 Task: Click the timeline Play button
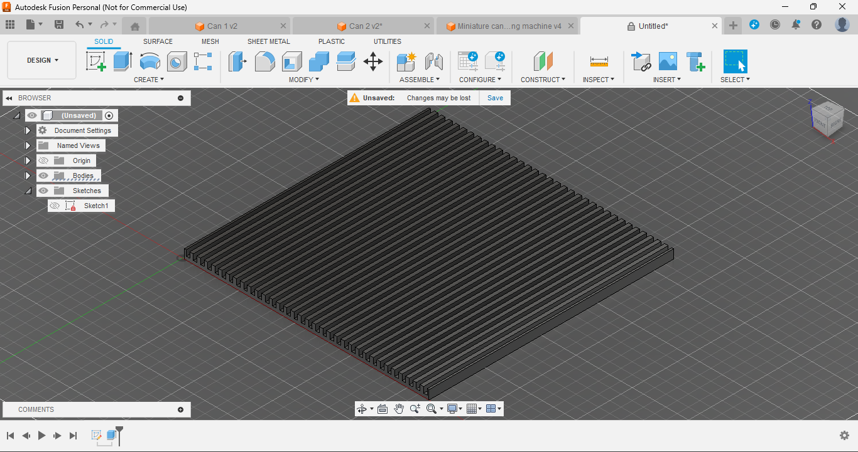tap(41, 435)
